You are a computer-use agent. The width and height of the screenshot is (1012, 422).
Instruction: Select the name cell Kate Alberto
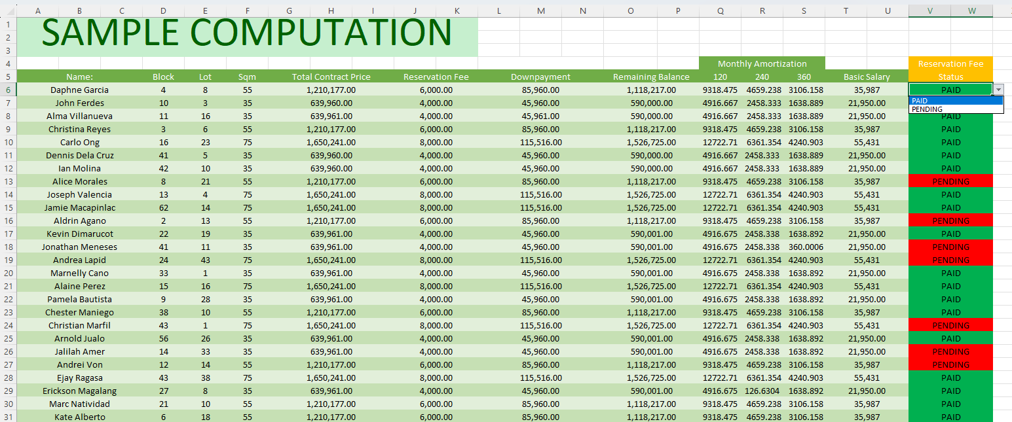(x=79, y=417)
